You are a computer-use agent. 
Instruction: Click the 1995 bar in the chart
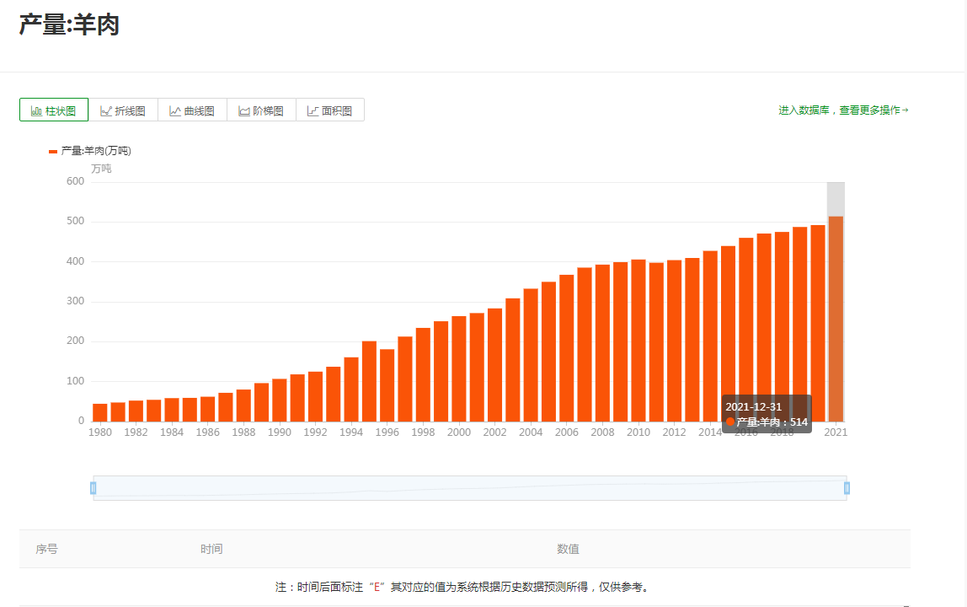coord(369,381)
